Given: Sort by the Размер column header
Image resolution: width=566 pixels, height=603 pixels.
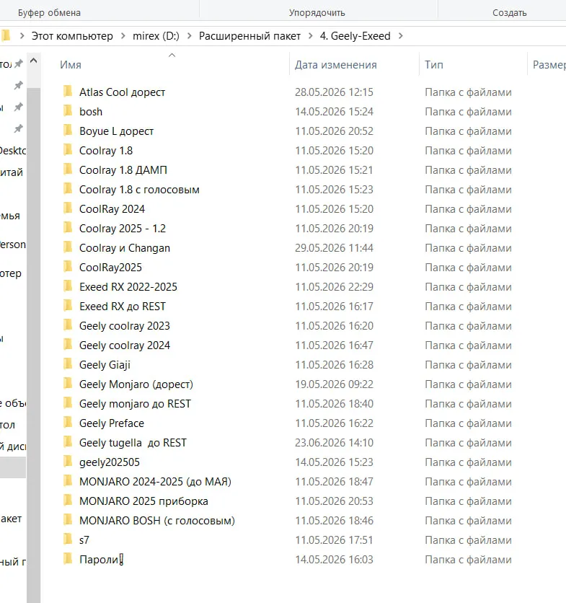Looking at the screenshot, I should click(549, 65).
